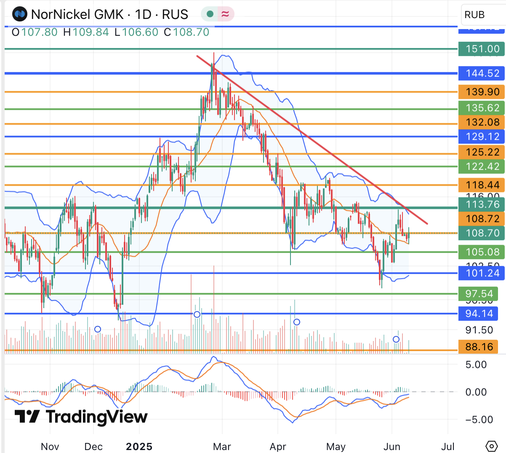Click the Apr time axis label
The height and width of the screenshot is (453, 506).
(278, 447)
